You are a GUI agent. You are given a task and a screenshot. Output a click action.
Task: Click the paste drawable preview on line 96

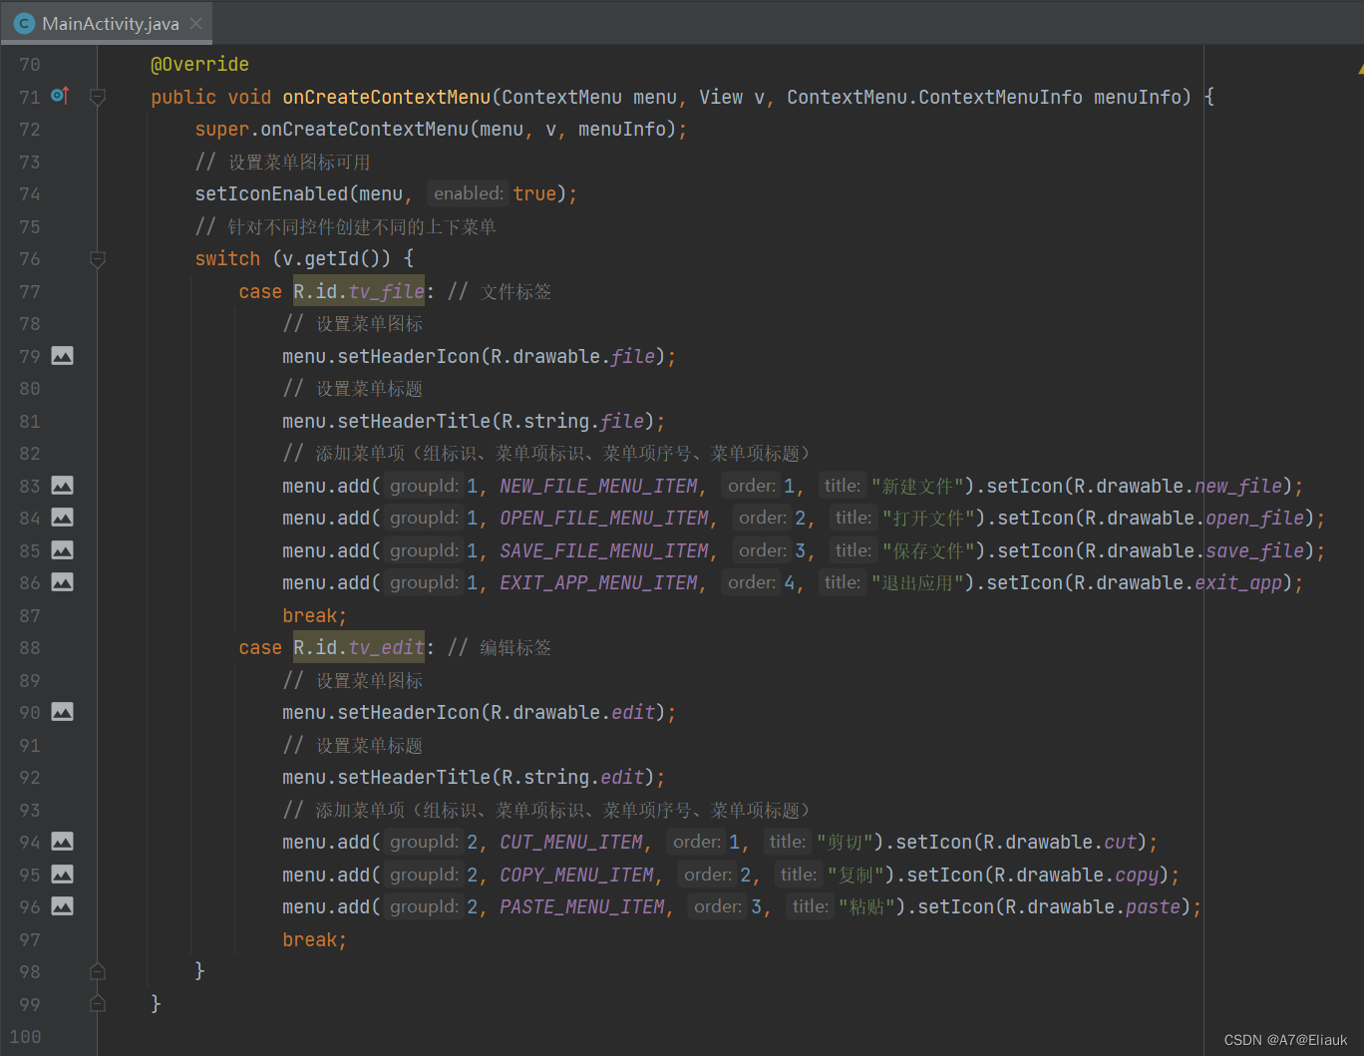[62, 906]
